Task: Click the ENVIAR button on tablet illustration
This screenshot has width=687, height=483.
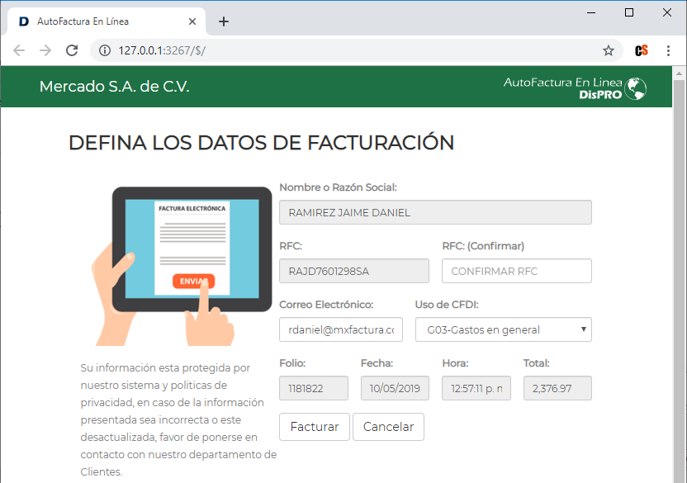Action: [x=192, y=281]
